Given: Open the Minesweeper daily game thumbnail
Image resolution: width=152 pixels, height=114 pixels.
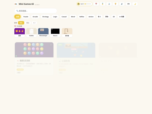Looking at the screenshot, I should (x=43, y=33).
